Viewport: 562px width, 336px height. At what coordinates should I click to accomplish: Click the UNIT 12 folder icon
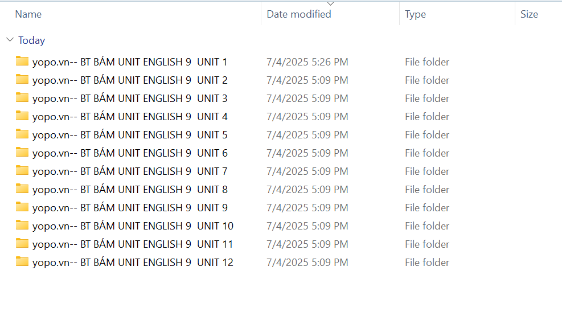point(22,262)
